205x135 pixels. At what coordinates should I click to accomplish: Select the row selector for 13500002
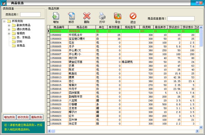pyautogui.click(x=48, y=35)
